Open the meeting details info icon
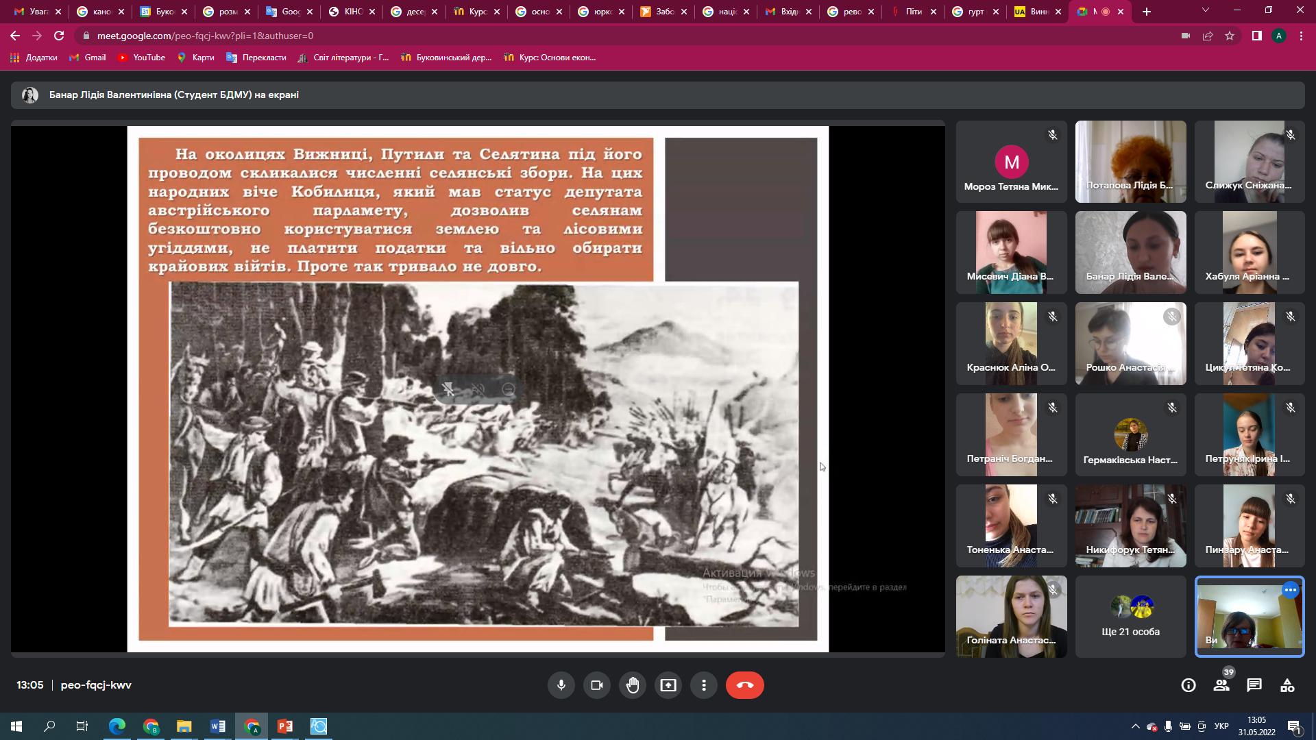This screenshot has height=740, width=1316. tap(1189, 685)
